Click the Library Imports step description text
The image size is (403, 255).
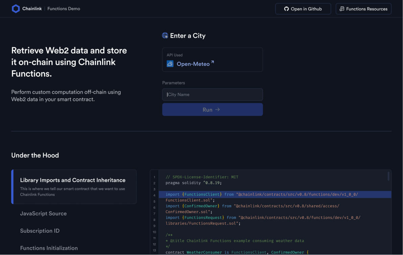click(x=72, y=192)
